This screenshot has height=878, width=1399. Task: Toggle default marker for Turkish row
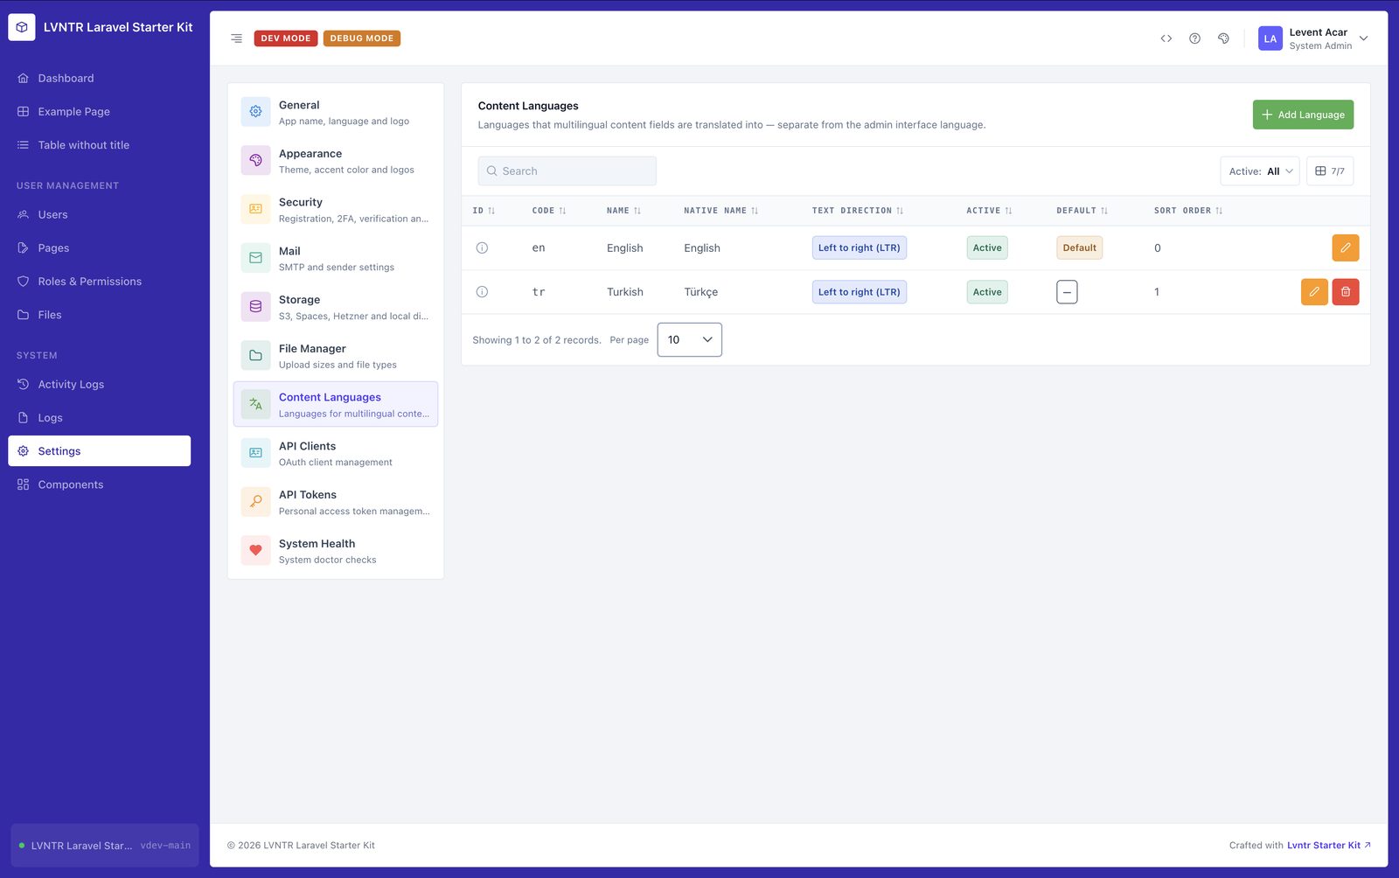coord(1067,292)
